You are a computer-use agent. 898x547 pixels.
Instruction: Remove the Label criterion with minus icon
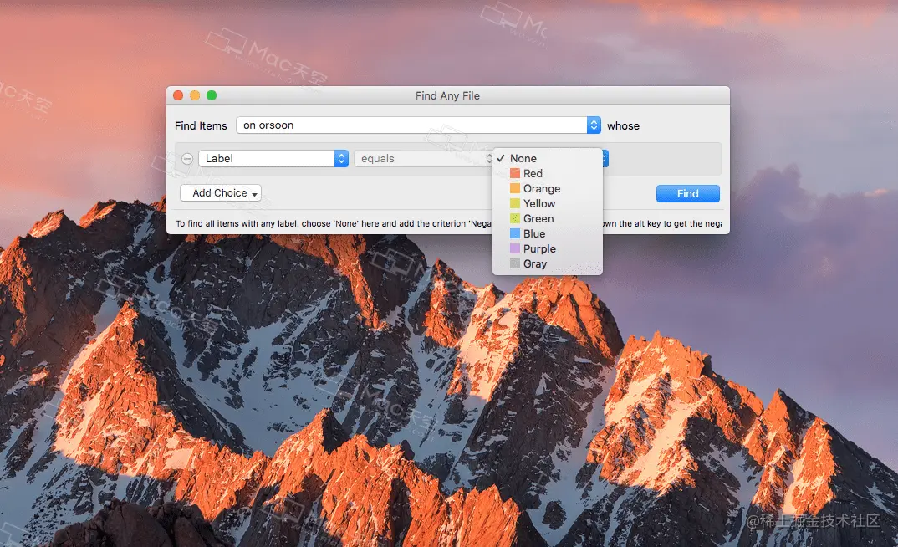pyautogui.click(x=187, y=159)
